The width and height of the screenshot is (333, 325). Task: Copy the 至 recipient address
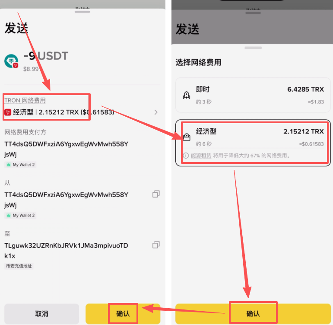tap(156, 245)
